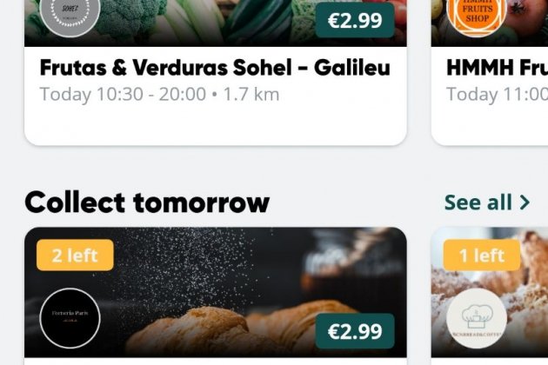Tap the HMMH pickup time starting 'Today 11'

pyautogui.click(x=497, y=94)
